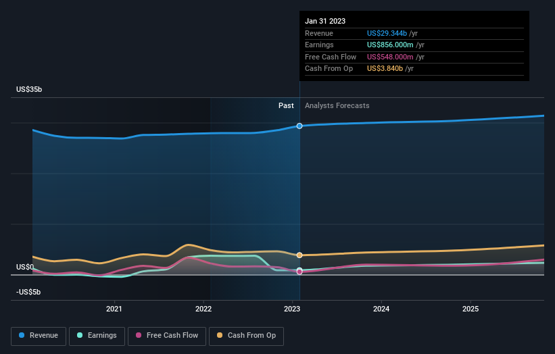Click the tooltip Earnings row label
Image resolution: width=555 pixels, height=354 pixels.
point(319,45)
